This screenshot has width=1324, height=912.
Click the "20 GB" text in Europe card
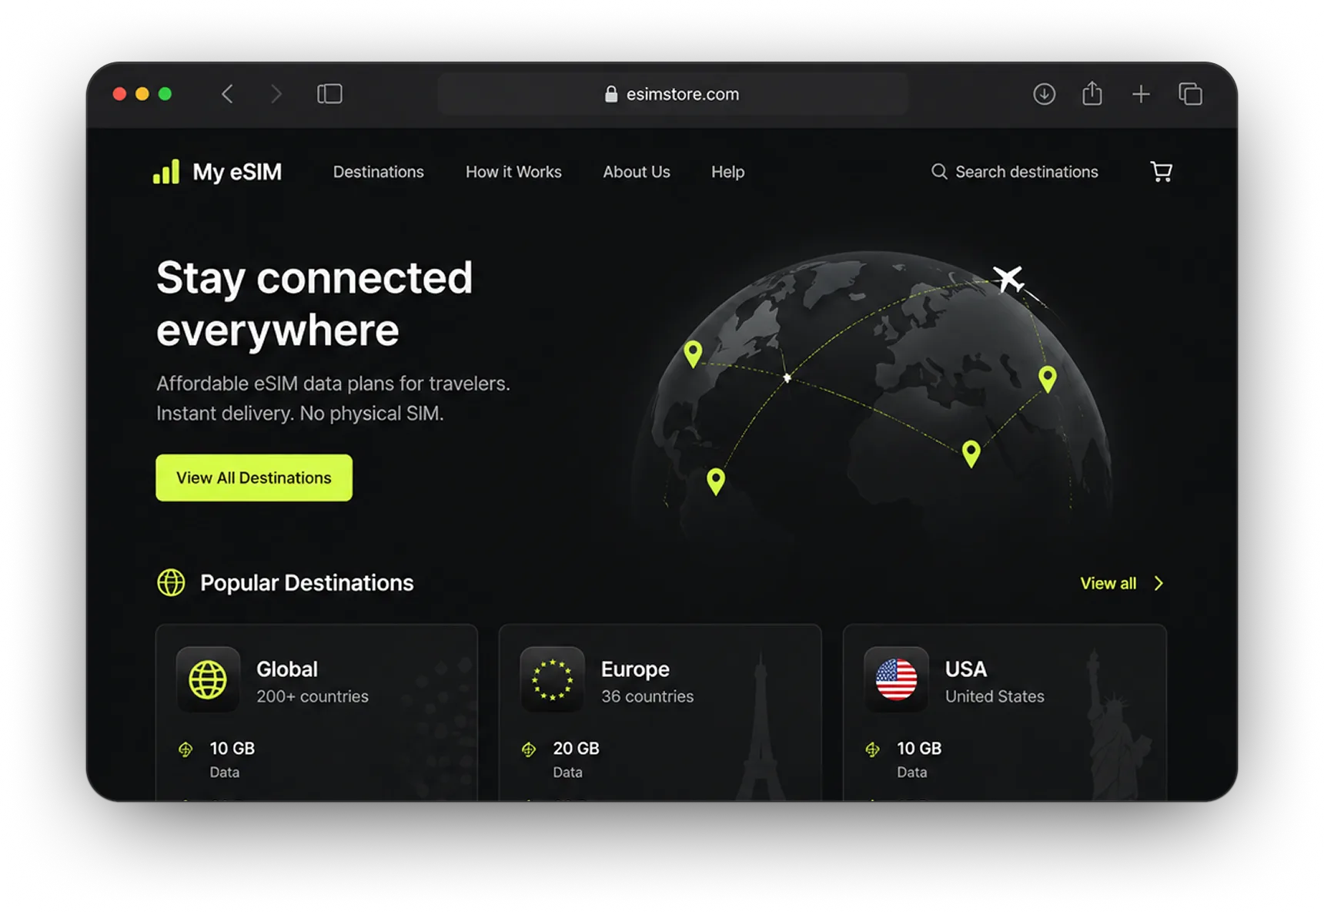click(x=576, y=748)
